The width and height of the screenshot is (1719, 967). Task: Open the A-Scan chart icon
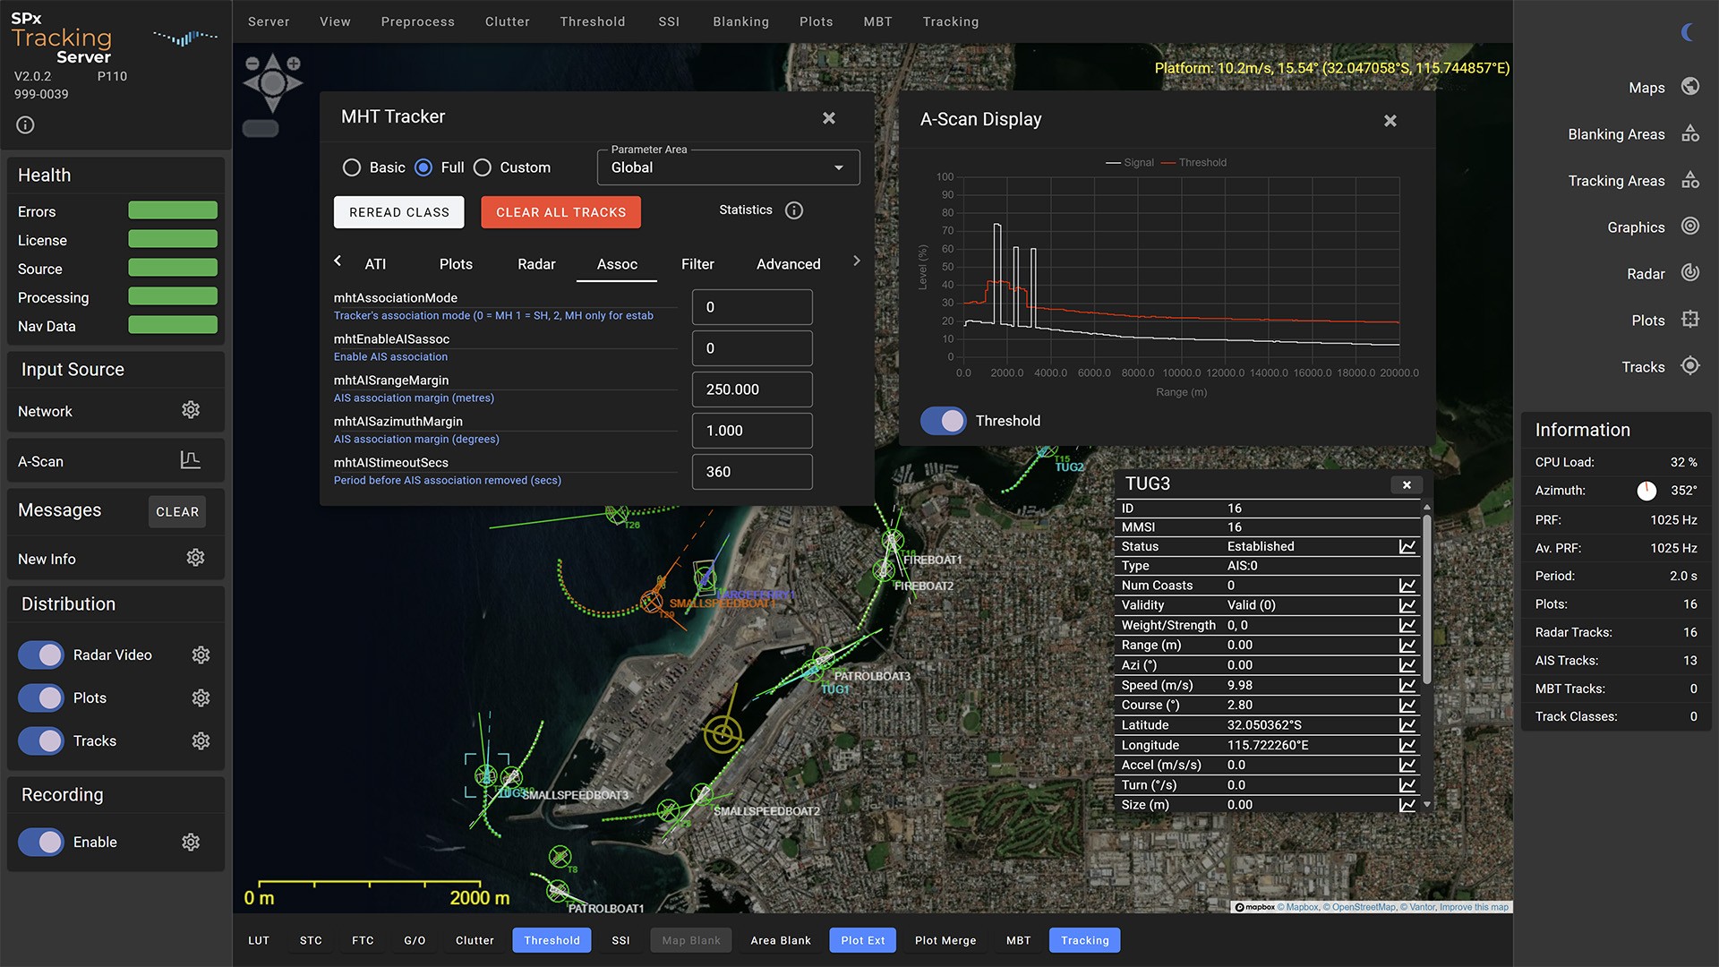click(x=190, y=460)
